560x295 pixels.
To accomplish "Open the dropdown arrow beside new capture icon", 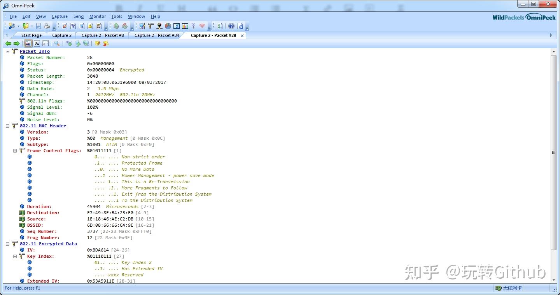I will [x=18, y=26].
